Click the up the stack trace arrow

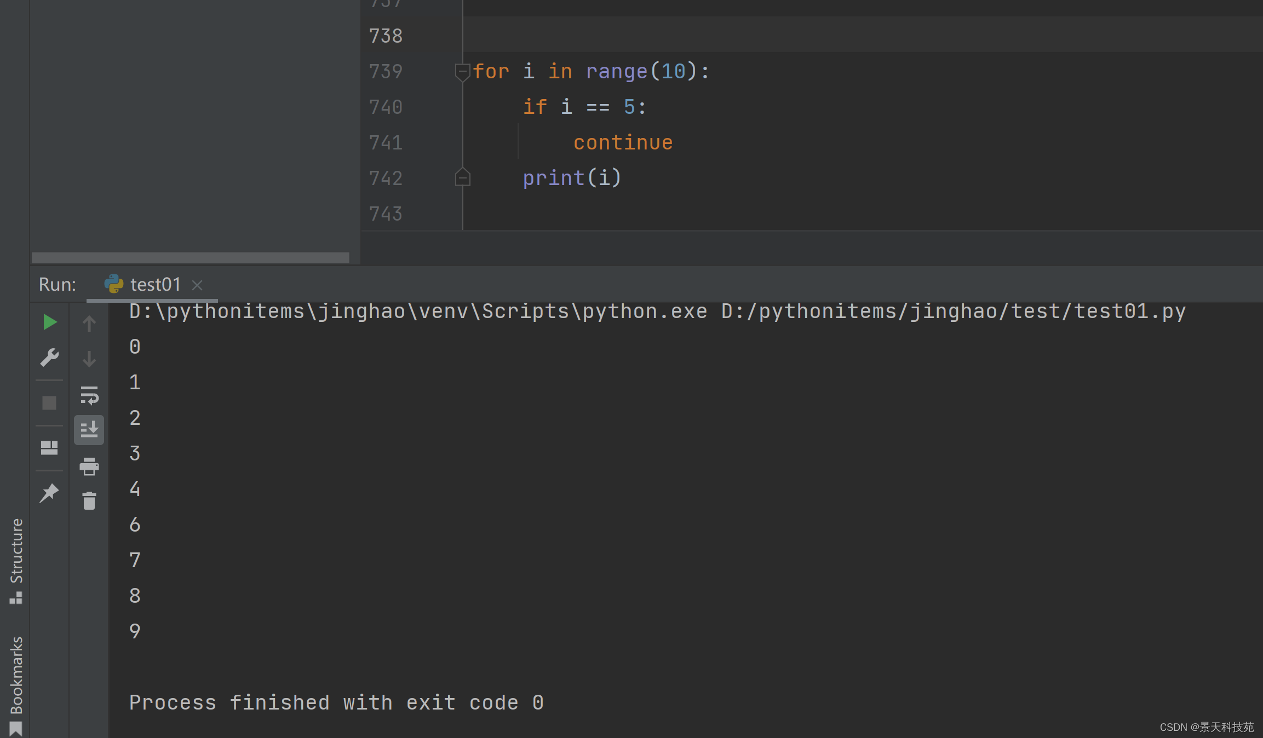coord(89,323)
